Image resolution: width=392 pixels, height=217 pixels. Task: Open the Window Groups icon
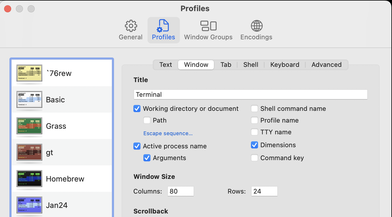pos(208,26)
